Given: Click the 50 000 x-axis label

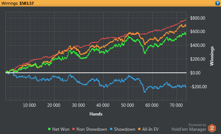Looking at the screenshot, I should point(128,105).
